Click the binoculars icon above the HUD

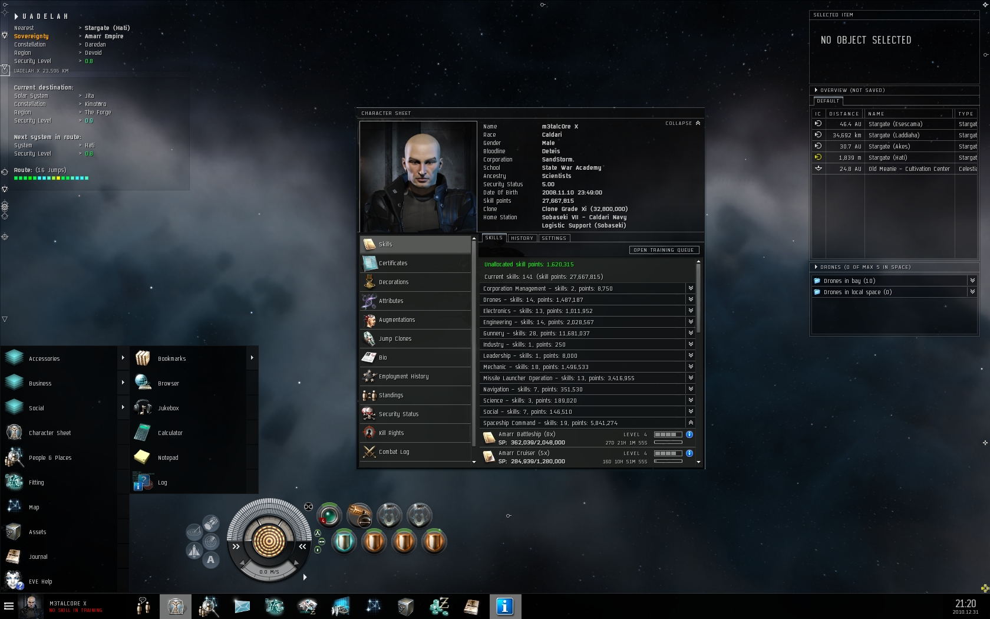point(309,506)
